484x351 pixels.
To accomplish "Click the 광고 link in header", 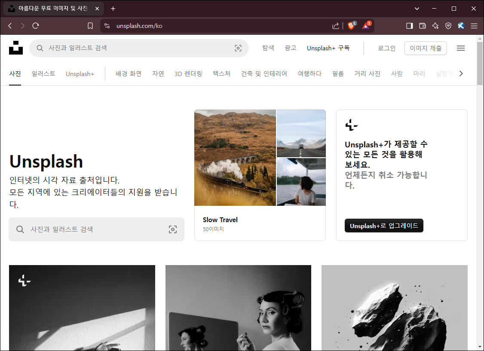I will [291, 48].
